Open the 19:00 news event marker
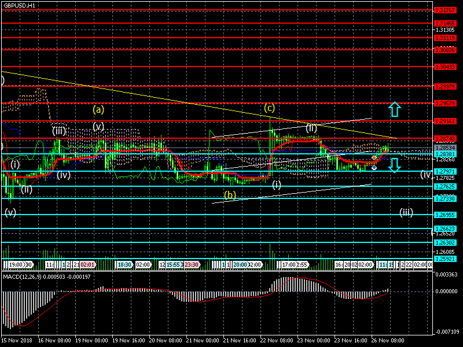The width and height of the screenshot is (463, 347). tap(16, 265)
